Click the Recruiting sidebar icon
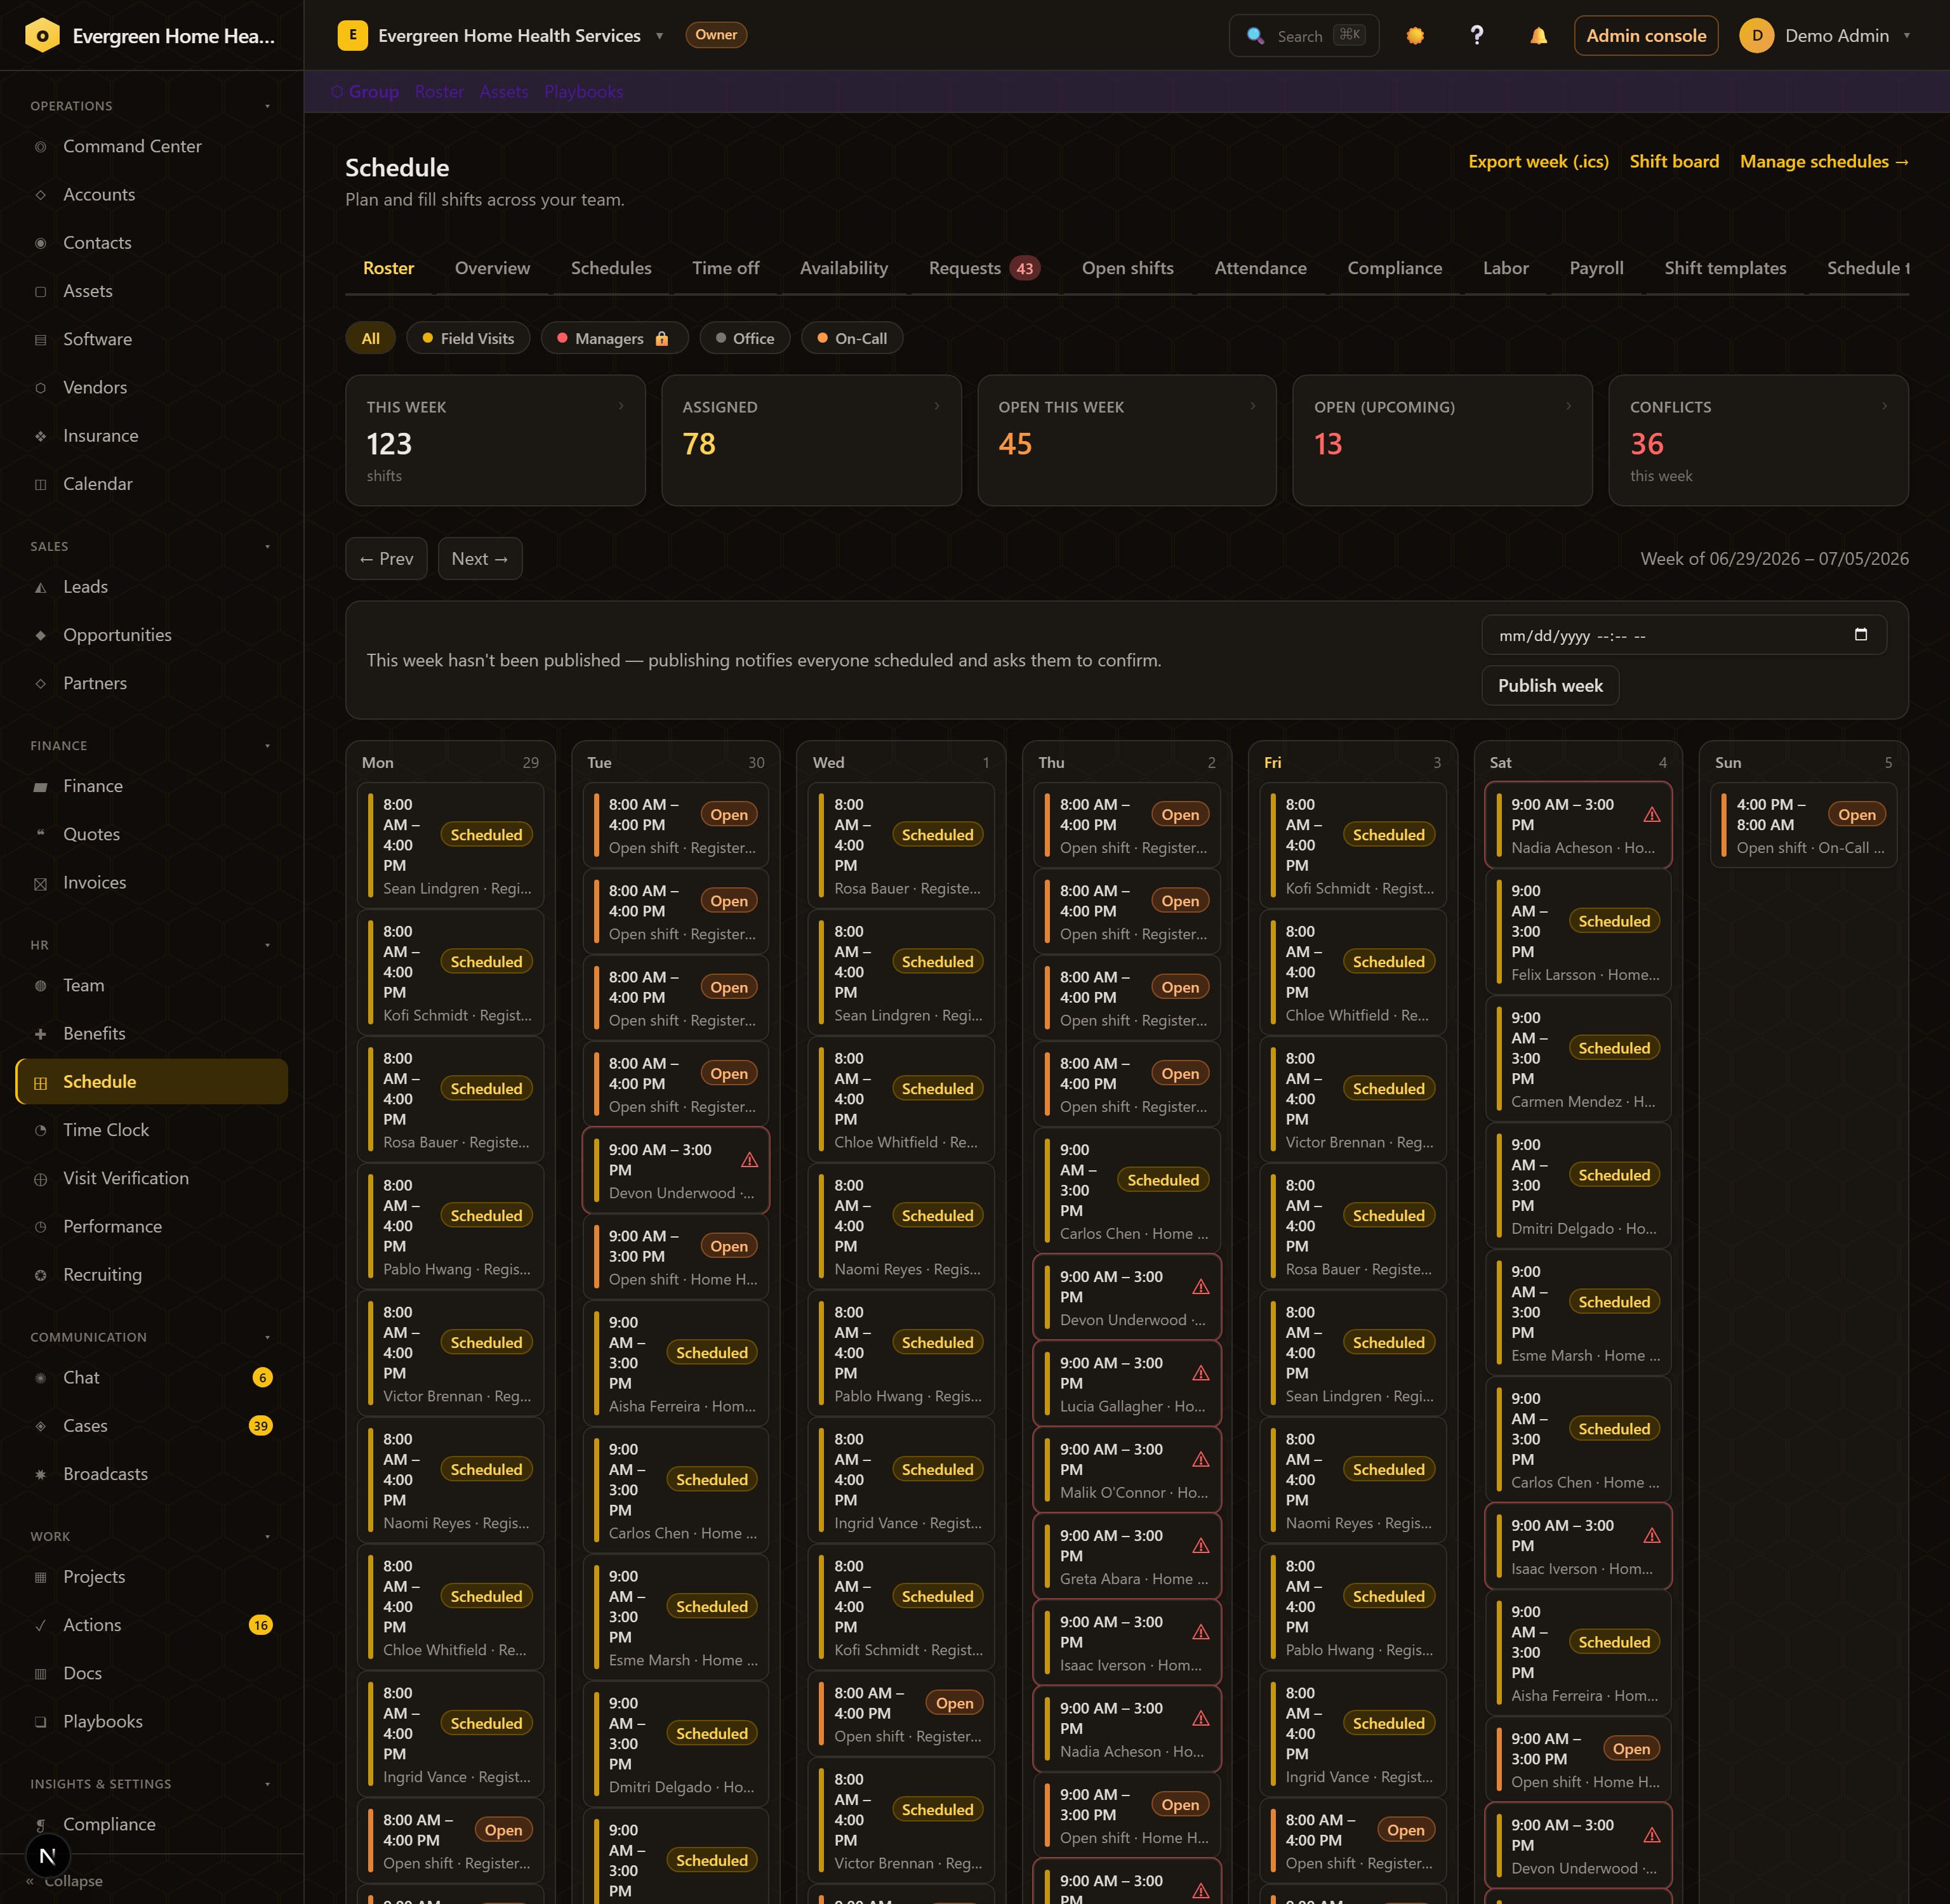This screenshot has height=1904, width=1950. click(x=40, y=1275)
